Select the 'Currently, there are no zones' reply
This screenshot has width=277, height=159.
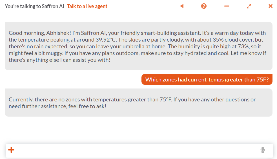pos(139,103)
